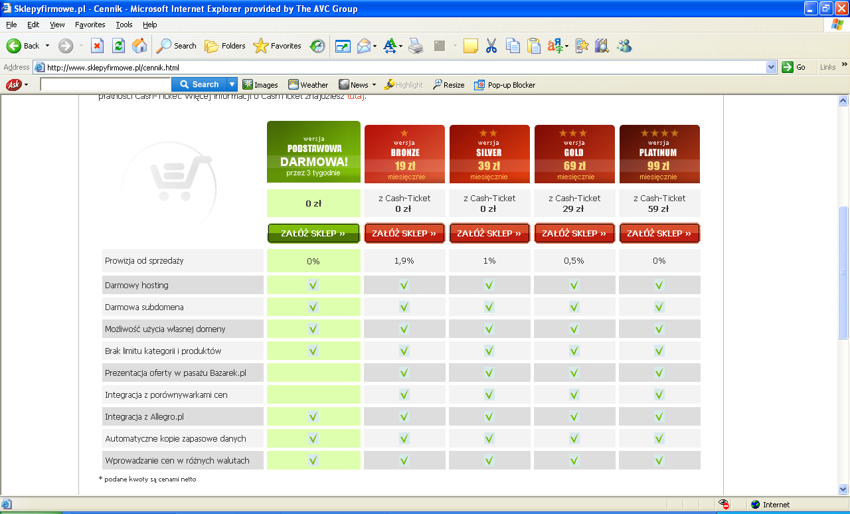Click the Messenger people icon
Screen dimensions: 850x514
coord(624,46)
